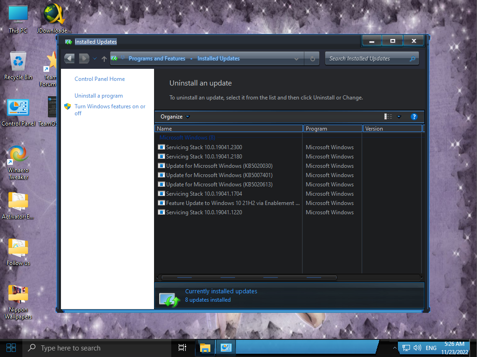Collapse the Microsoft Windows (8) group
The image size is (477, 357).
point(187,138)
